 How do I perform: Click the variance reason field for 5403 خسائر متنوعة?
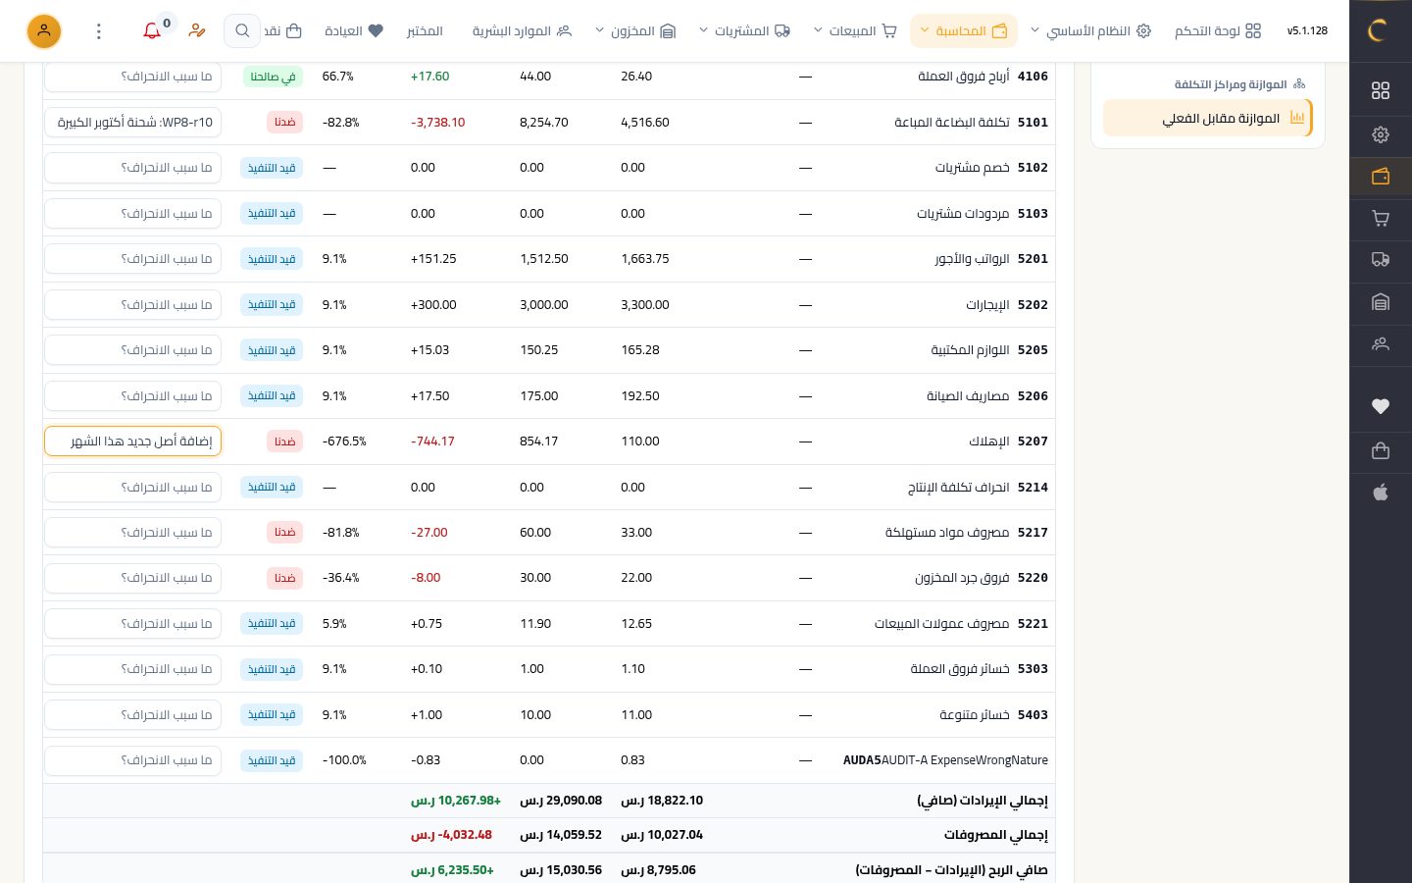pos(133,715)
